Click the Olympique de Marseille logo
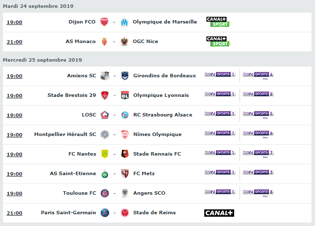This screenshot has height=226, width=315. click(124, 22)
